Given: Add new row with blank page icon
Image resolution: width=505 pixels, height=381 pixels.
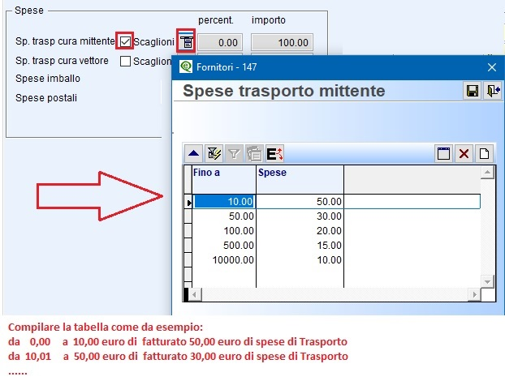Looking at the screenshot, I should point(484,153).
